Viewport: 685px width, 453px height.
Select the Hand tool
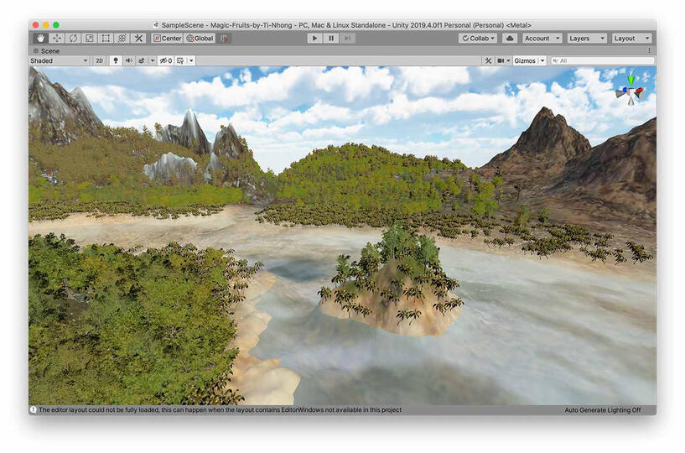(x=40, y=39)
